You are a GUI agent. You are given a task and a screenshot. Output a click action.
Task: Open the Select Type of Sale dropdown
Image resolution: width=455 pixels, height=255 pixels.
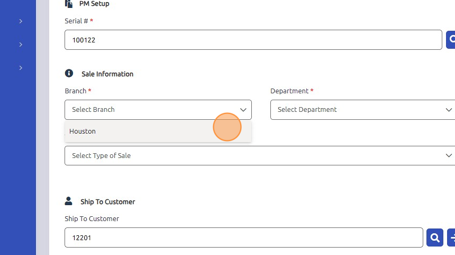260,155
